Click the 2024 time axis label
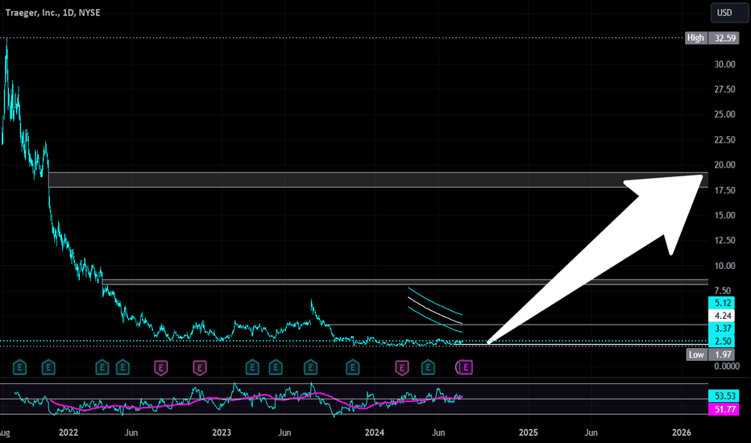Screen dimensions: 751x443 tap(374, 433)
